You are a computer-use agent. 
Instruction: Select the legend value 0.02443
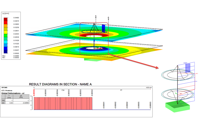tap(16, 34)
